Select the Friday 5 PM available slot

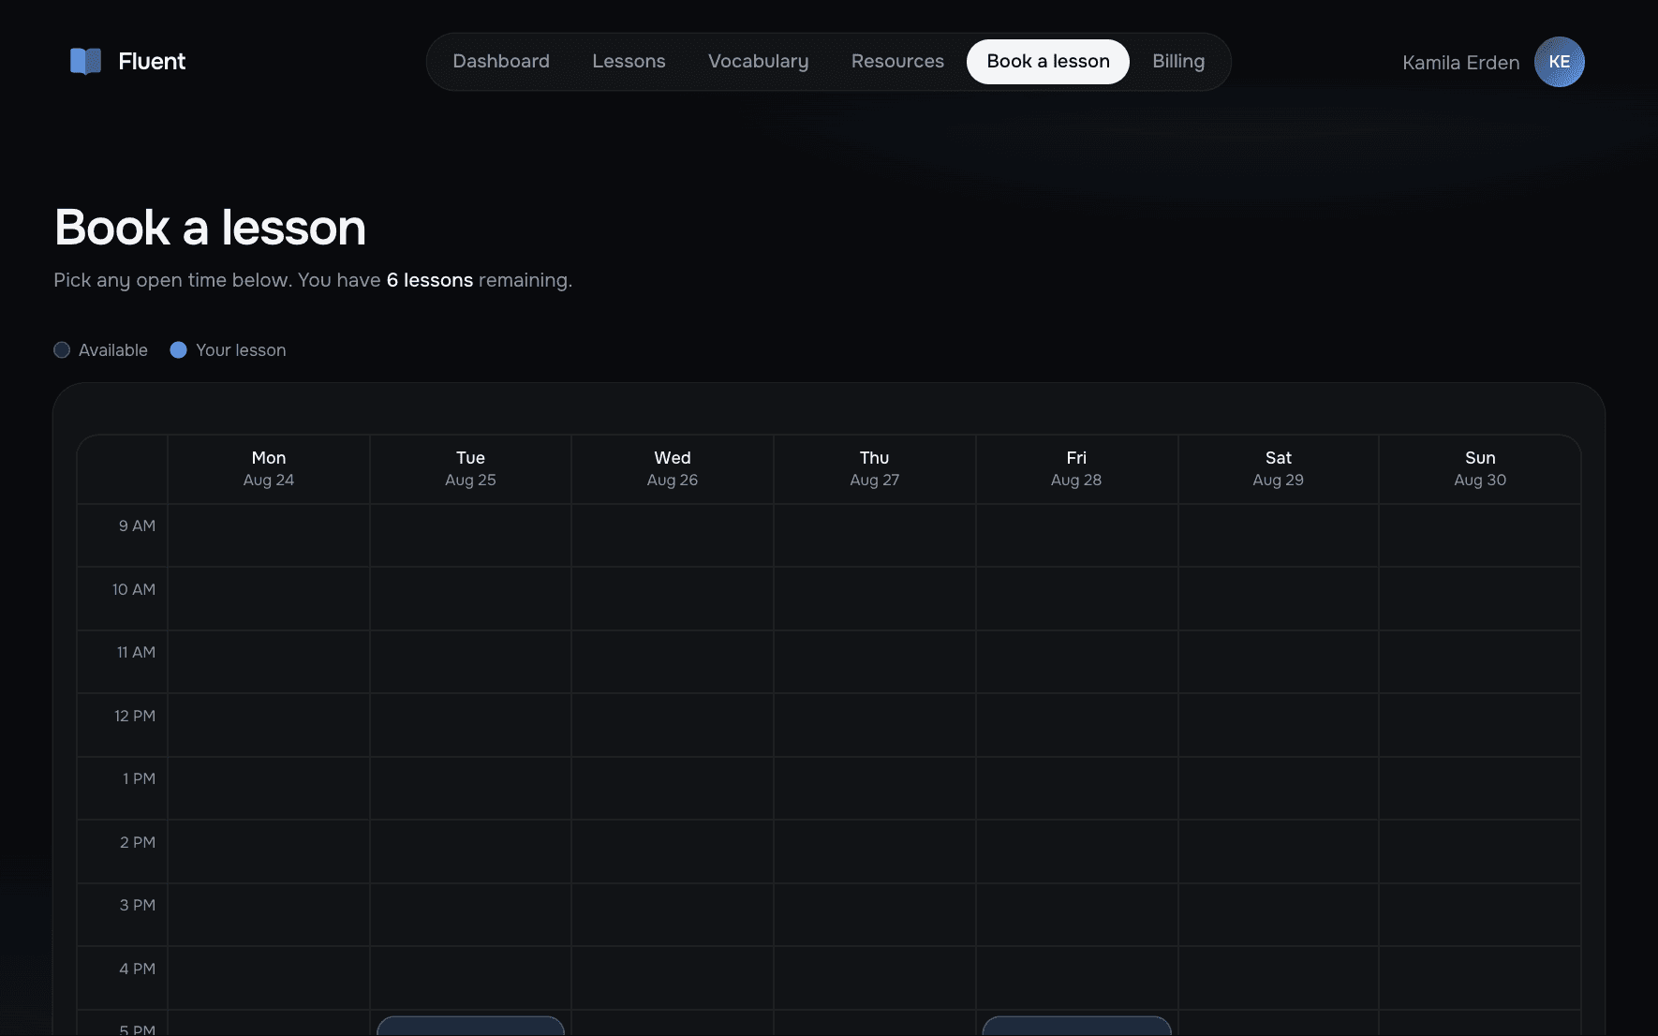1076,1026
